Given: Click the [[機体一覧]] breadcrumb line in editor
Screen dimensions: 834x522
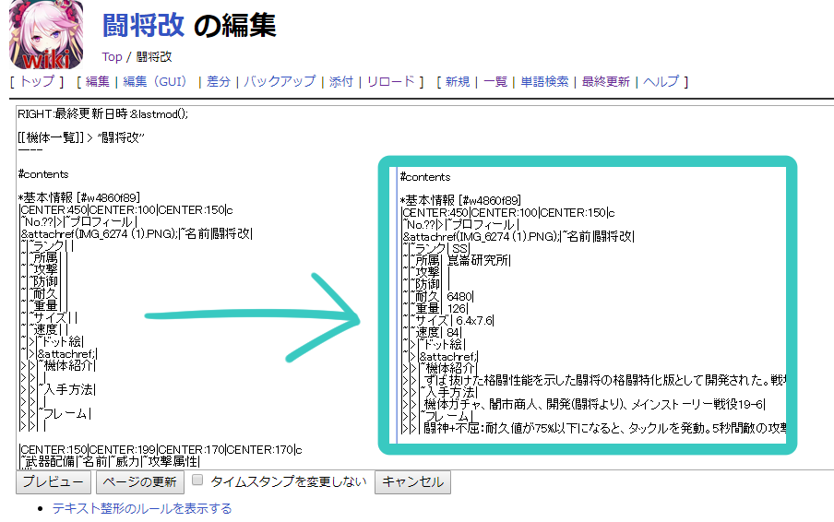Looking at the screenshot, I should click(x=81, y=137).
